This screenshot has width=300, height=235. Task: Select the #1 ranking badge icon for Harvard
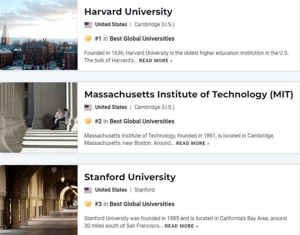point(88,38)
